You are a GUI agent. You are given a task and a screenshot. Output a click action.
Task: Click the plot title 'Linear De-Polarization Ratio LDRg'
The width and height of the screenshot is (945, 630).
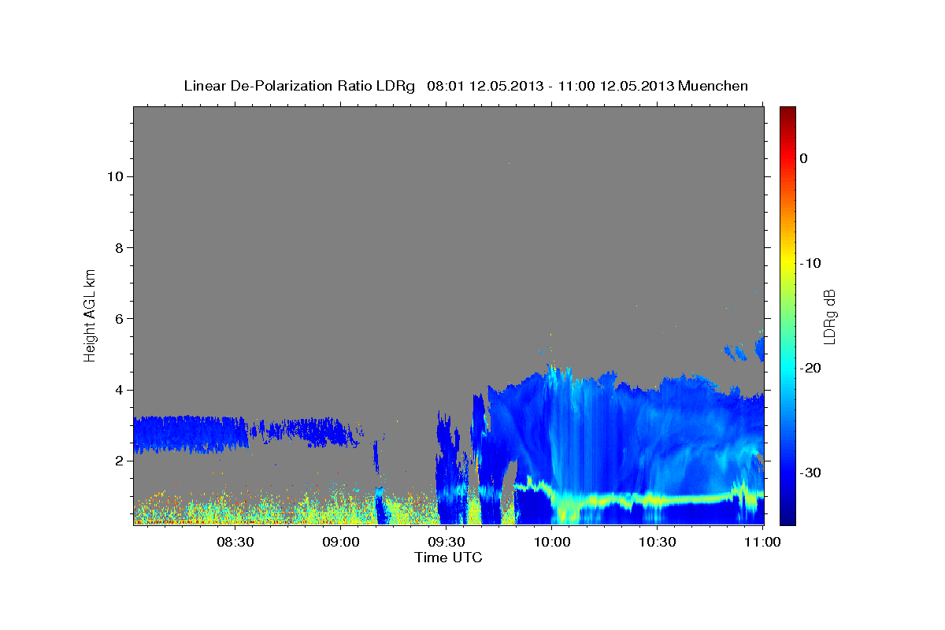click(299, 86)
